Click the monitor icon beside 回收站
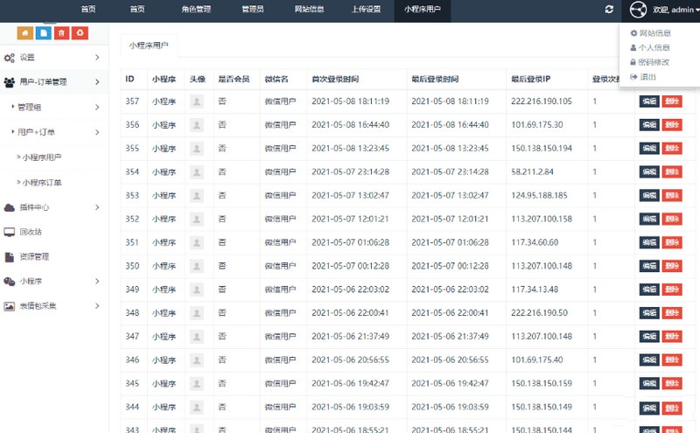Viewport: 700px width, 433px height. pyautogui.click(x=10, y=232)
